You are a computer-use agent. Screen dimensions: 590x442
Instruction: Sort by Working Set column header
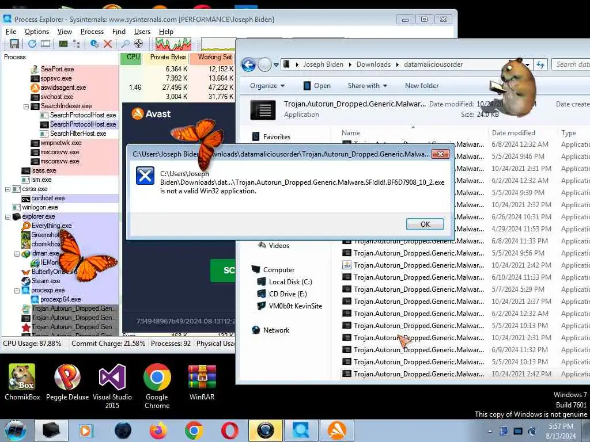212,58
